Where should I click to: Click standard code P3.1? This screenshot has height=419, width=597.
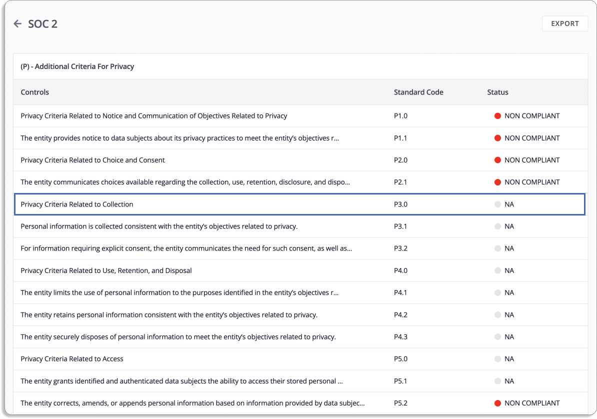tap(400, 226)
